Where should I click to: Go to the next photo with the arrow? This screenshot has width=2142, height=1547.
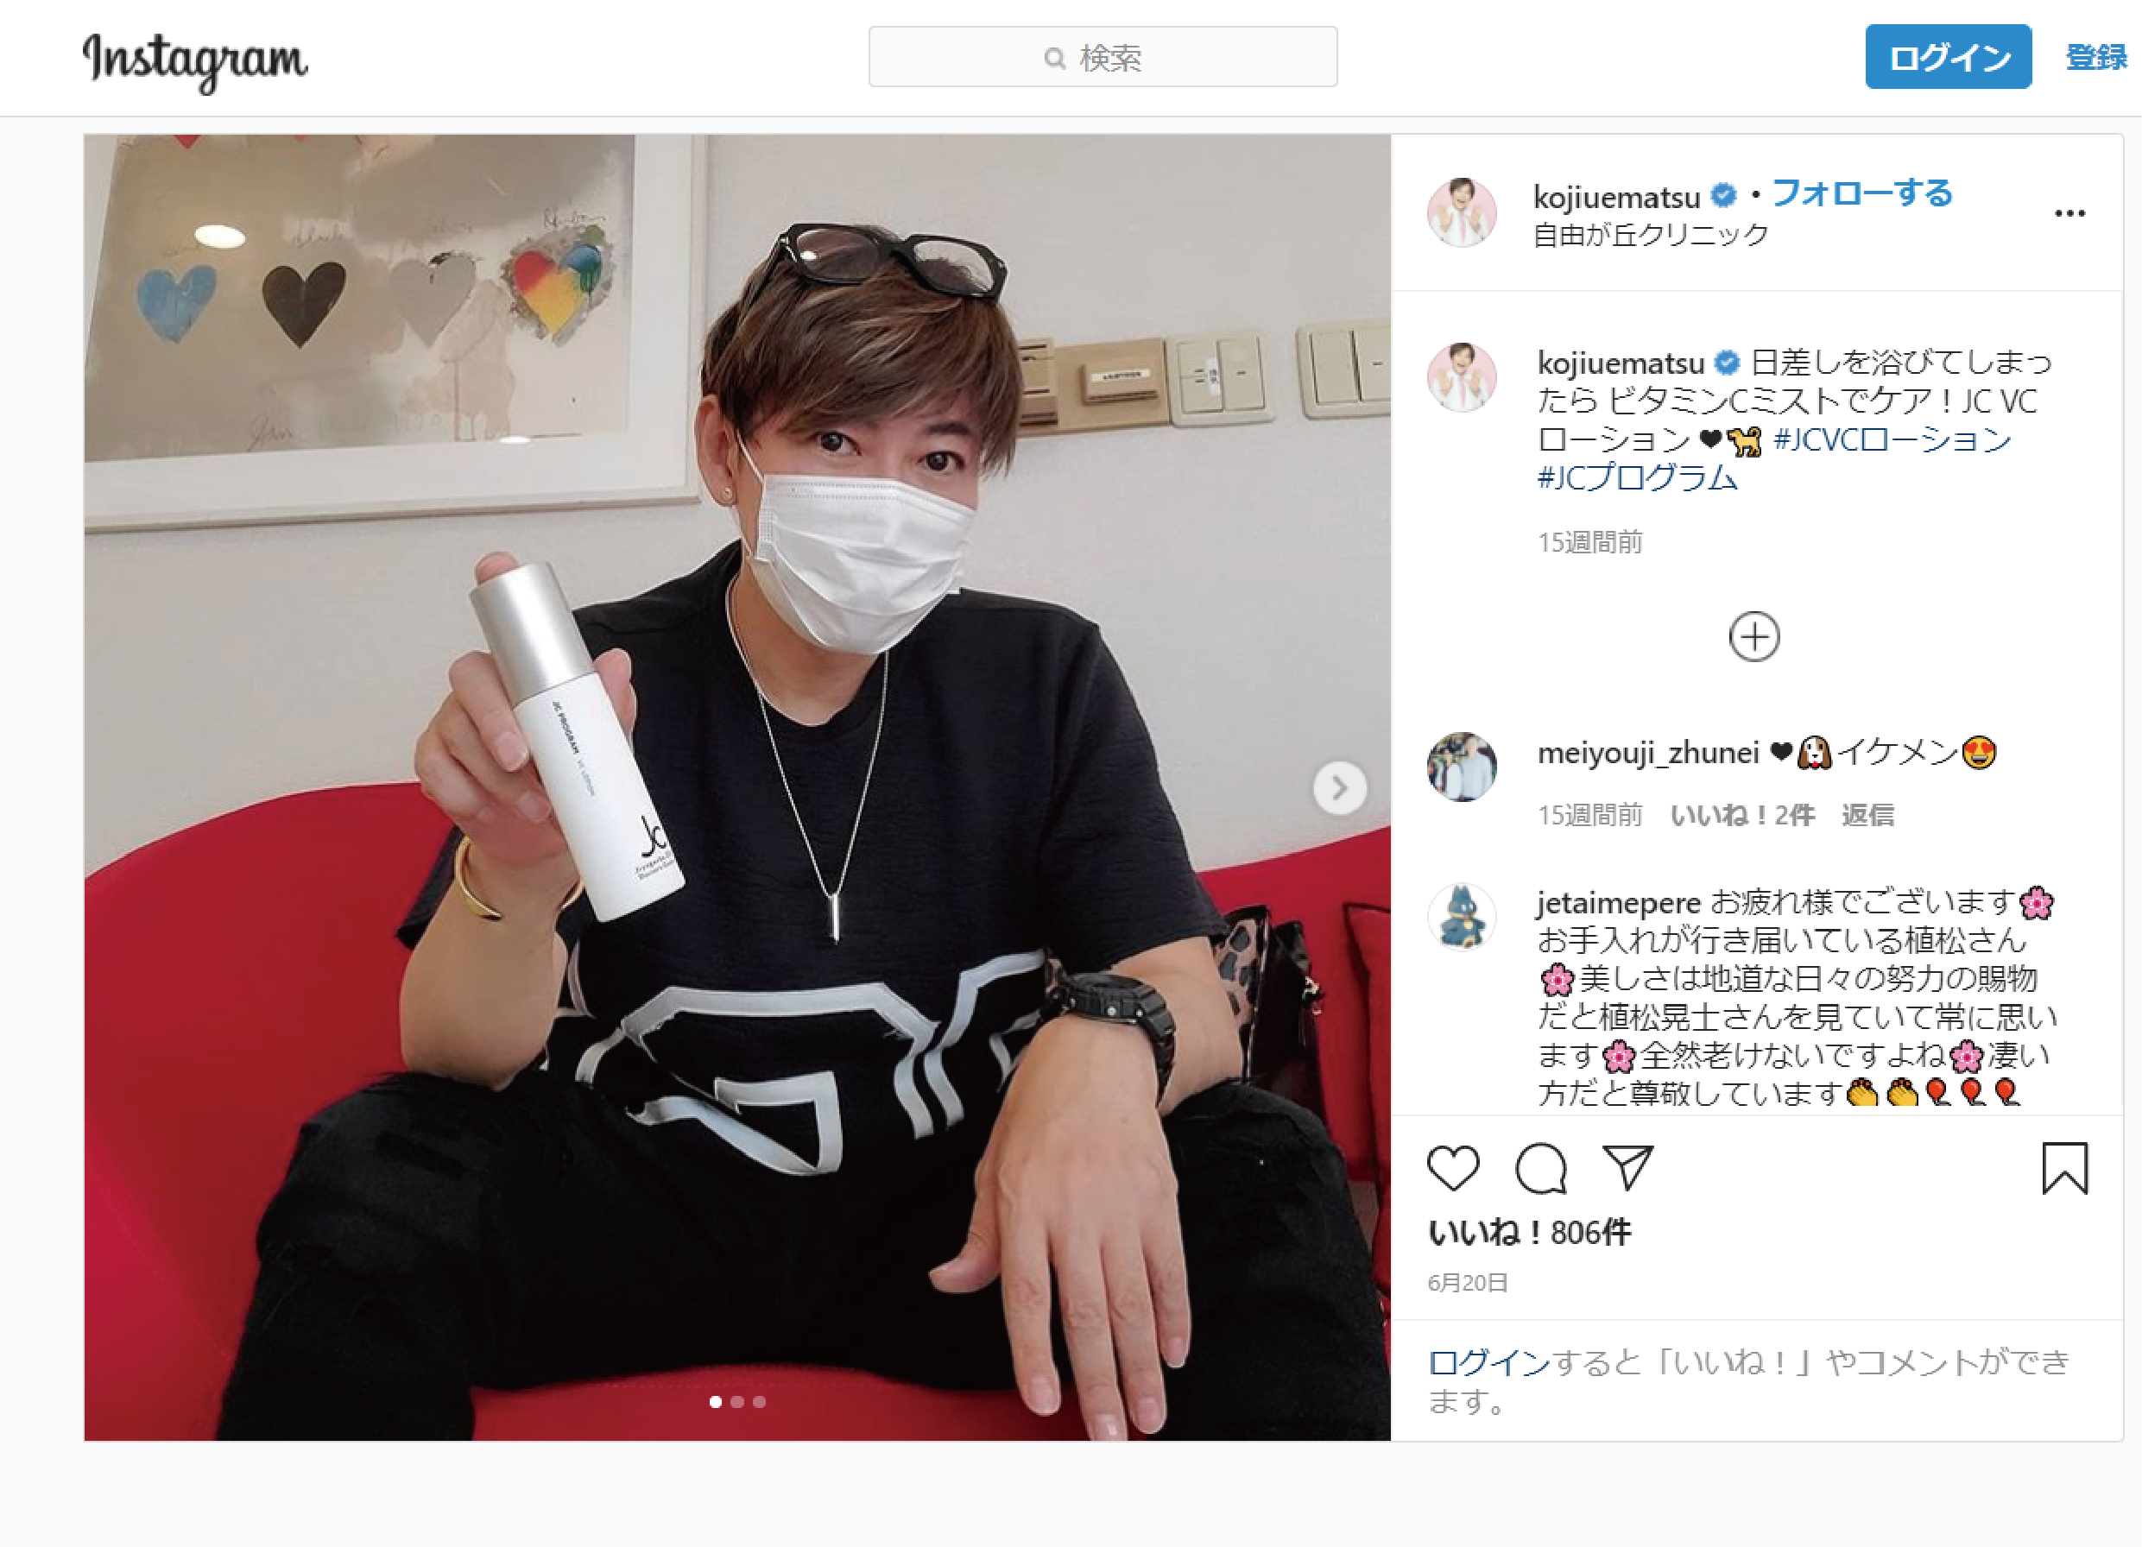[x=1339, y=787]
